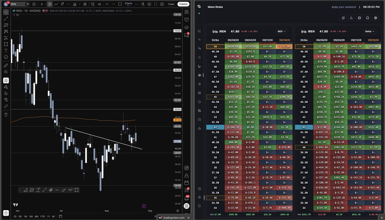Click the purple E earnings marker
This screenshot has width=385, height=220.
click(x=144, y=206)
